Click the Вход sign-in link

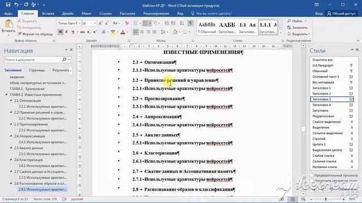[x=319, y=14]
